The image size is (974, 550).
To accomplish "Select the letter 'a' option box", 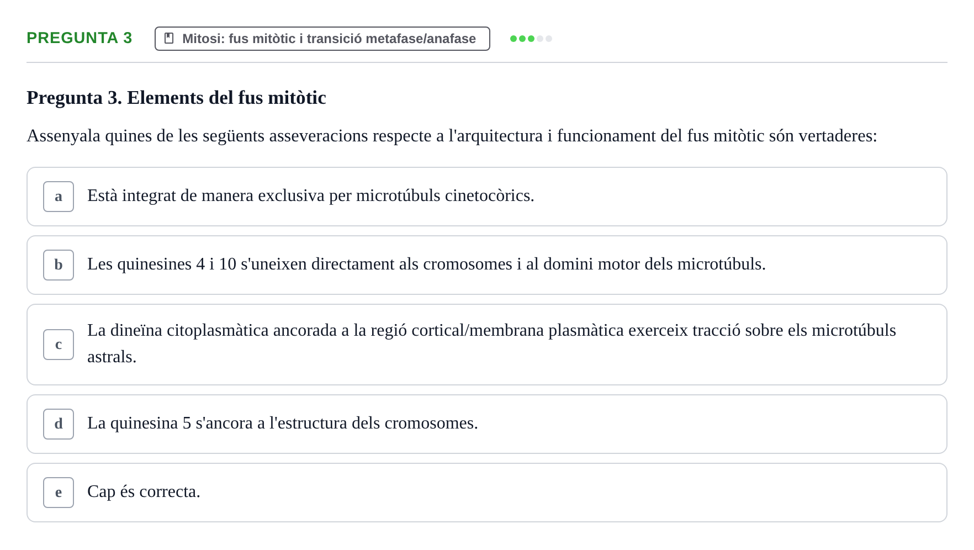I will pos(59,197).
